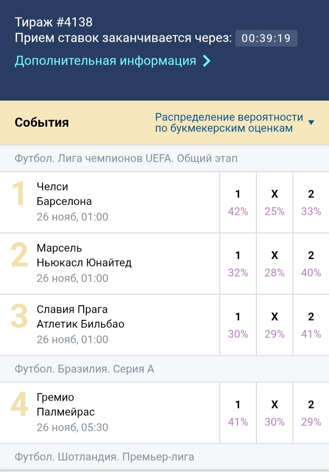Image resolution: width=329 pixels, height=472 pixels.
Task: Click the chevron next to Дополнительная информация
Action: click(x=207, y=61)
